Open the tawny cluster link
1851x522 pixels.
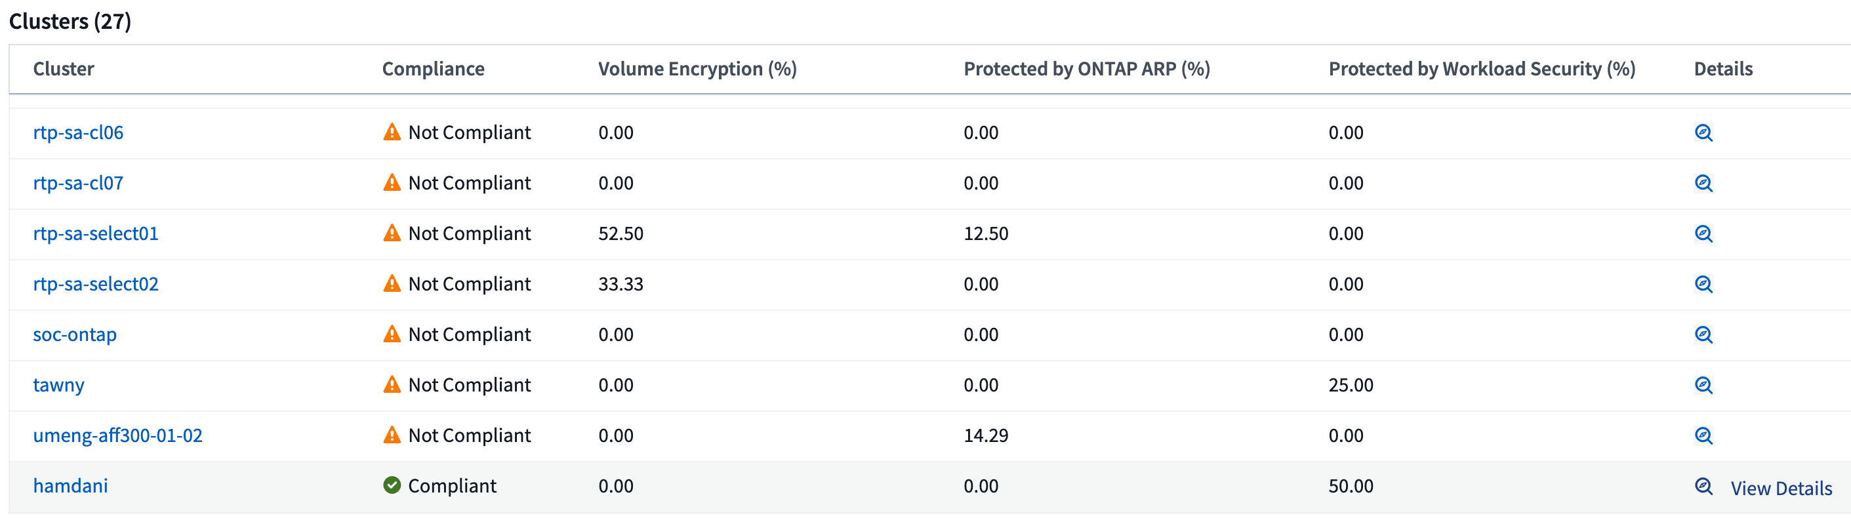[x=59, y=385]
